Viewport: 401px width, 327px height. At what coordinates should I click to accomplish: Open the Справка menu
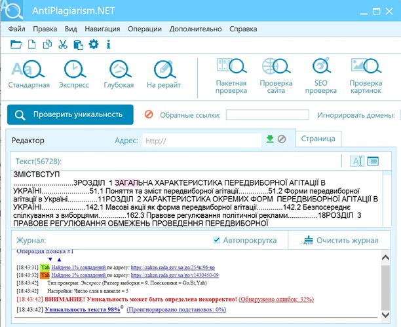tap(243, 29)
